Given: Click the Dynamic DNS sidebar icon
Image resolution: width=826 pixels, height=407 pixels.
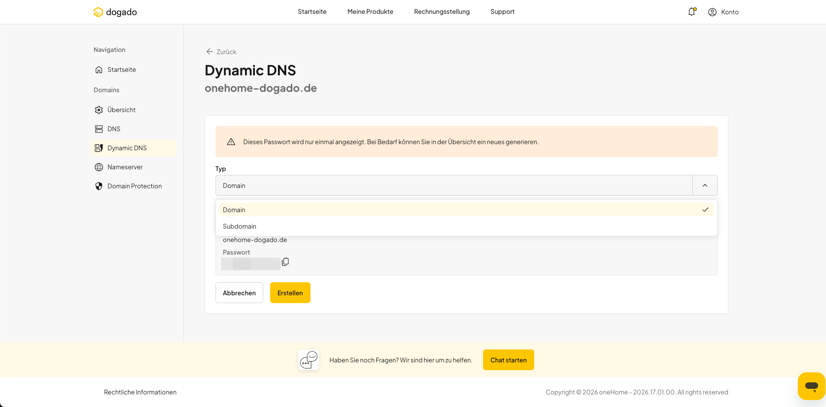Looking at the screenshot, I should click(x=99, y=148).
